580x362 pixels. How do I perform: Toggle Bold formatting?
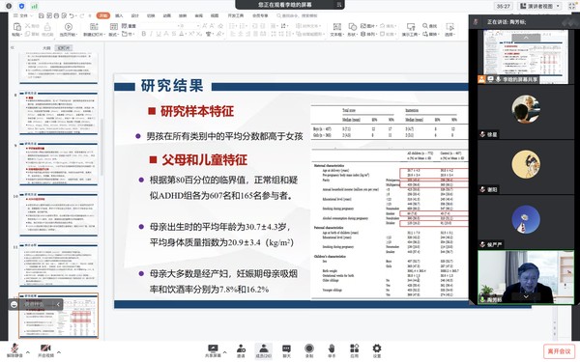(143, 34)
